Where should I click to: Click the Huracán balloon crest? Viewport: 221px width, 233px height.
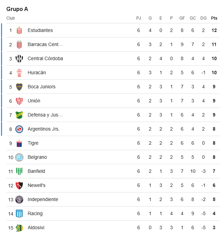coord(19,73)
